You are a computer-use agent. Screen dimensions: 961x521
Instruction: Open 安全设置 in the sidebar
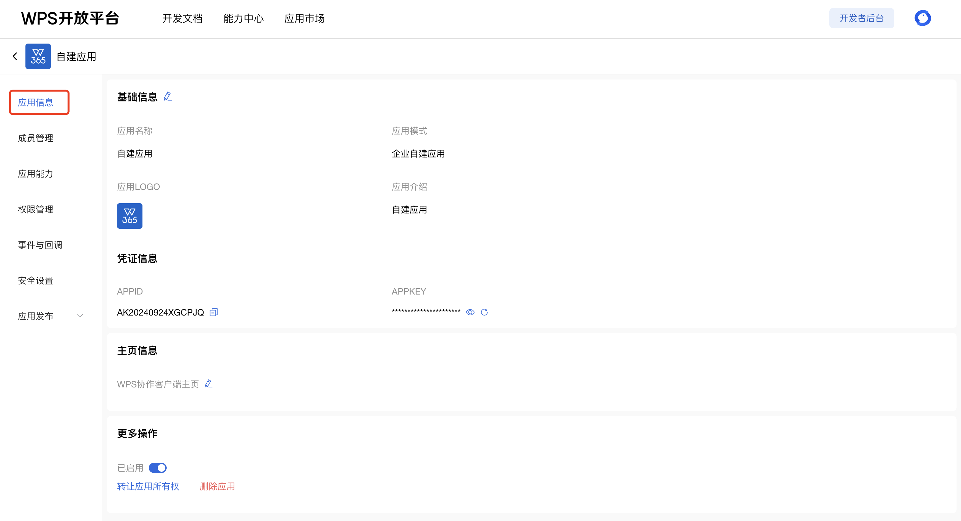[35, 281]
